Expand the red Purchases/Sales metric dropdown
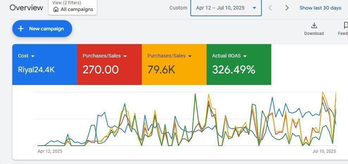This screenshot has height=164, width=348. (x=125, y=56)
